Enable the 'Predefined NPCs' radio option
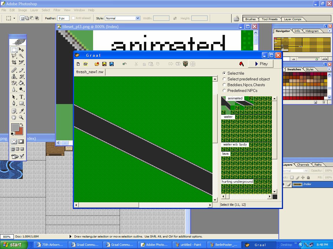Screen dimensions: 333x249 (x=224, y=90)
